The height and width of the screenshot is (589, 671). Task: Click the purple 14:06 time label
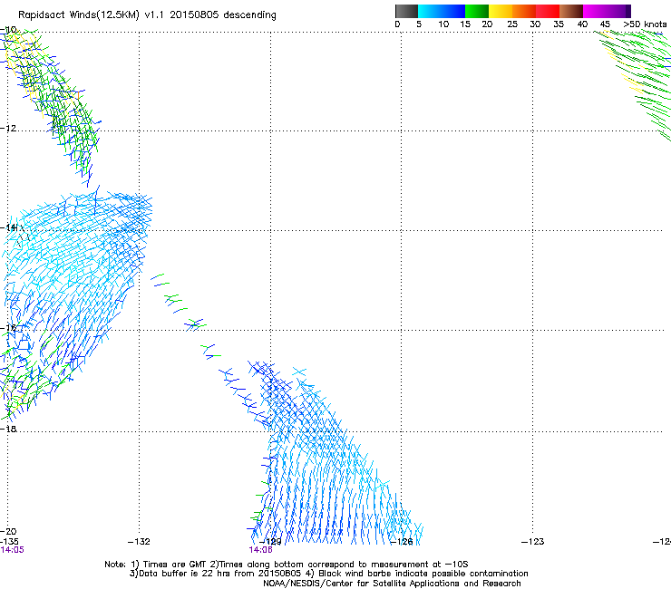[x=260, y=550]
